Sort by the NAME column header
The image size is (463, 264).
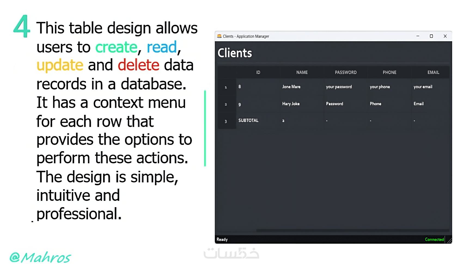click(x=302, y=72)
